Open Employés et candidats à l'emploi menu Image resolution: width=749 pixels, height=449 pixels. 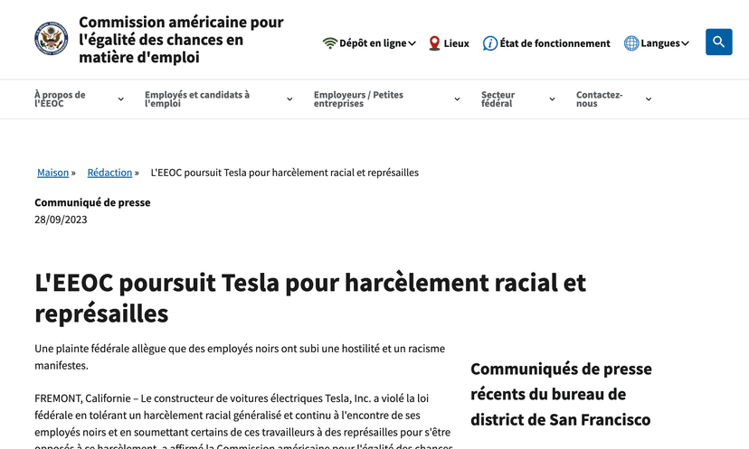click(197, 98)
